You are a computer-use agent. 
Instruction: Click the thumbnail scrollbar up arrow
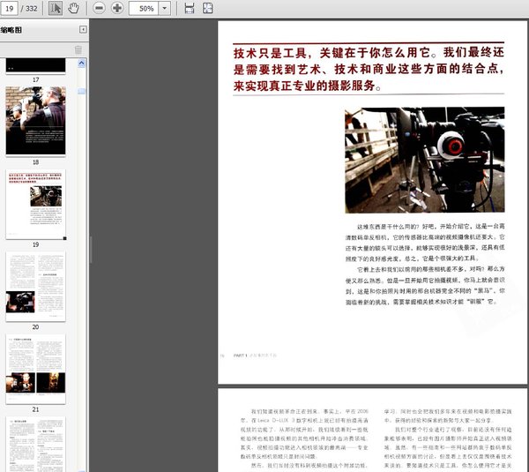(x=81, y=64)
